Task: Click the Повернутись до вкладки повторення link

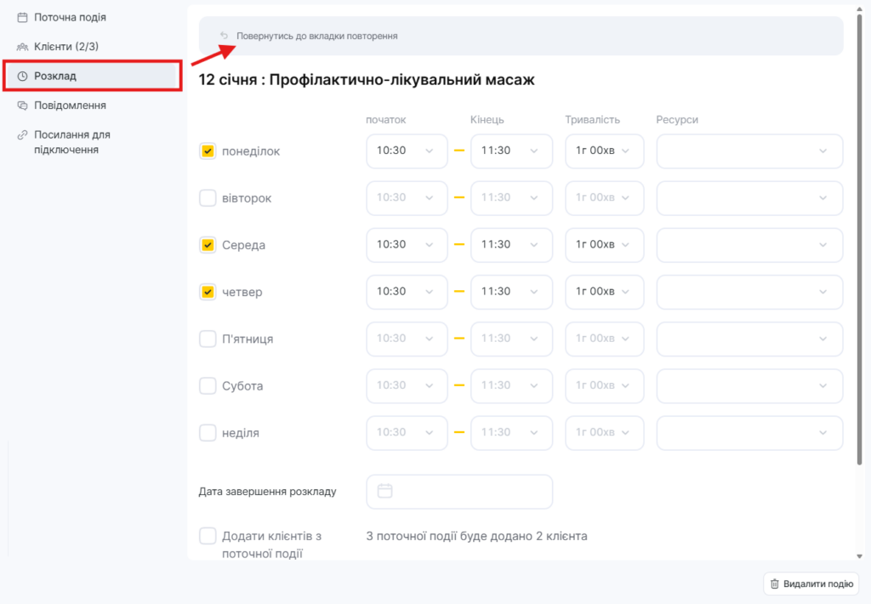Action: pyautogui.click(x=316, y=37)
